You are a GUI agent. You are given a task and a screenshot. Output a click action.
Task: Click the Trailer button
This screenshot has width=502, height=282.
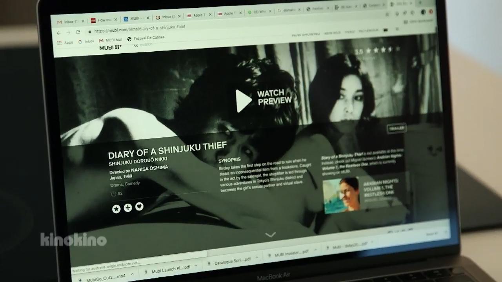[x=397, y=128]
